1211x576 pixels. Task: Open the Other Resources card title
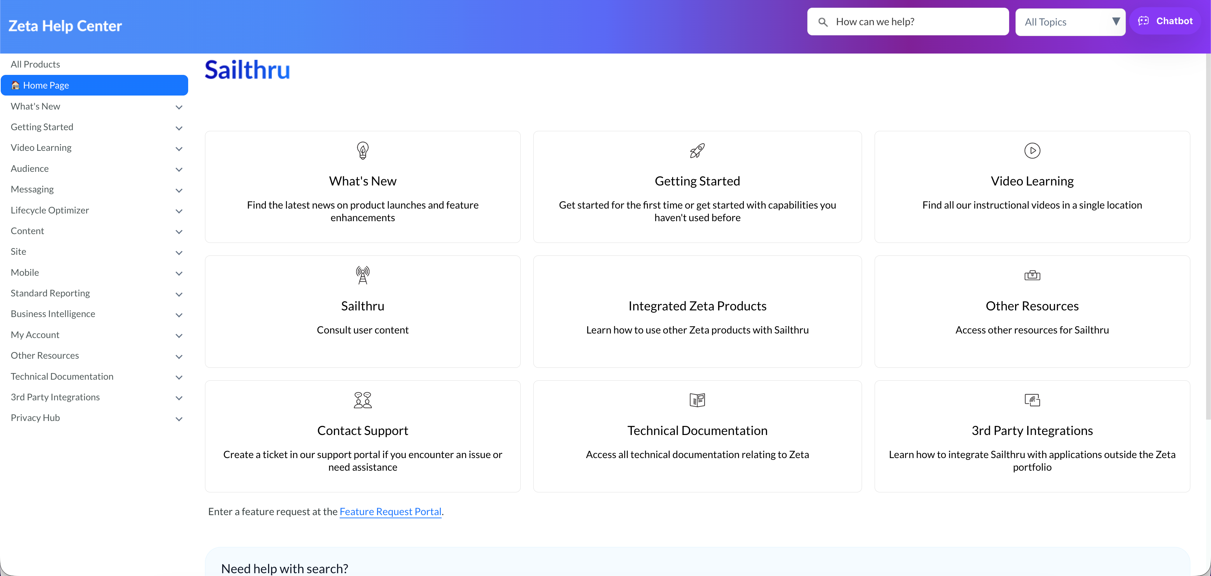pyautogui.click(x=1032, y=306)
